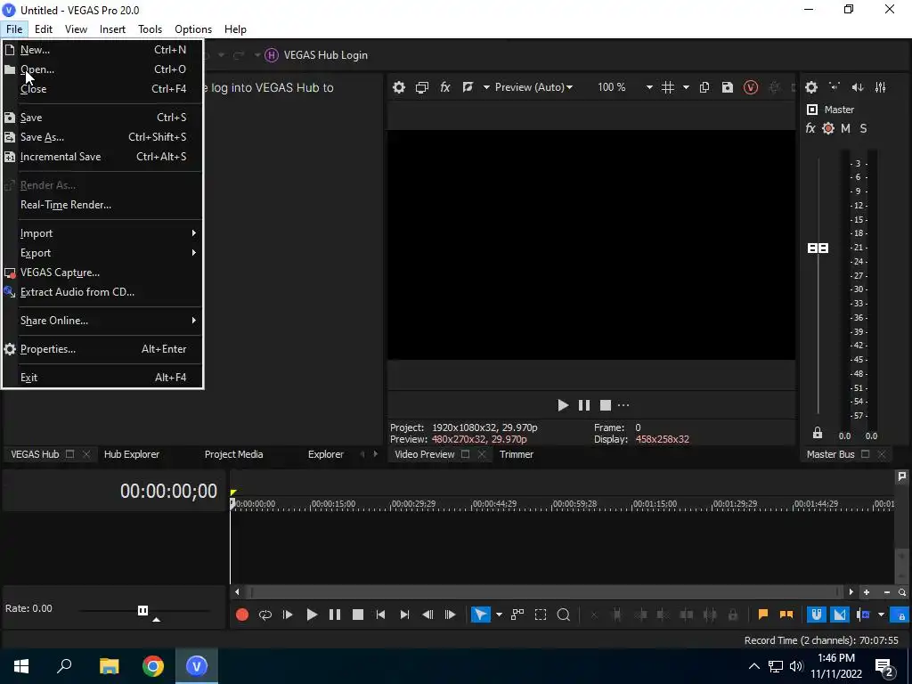Open auto ripple dropdown arrow

[x=881, y=615]
